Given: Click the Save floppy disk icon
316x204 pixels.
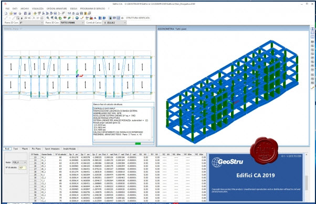Looking at the screenshot, I should pyautogui.click(x=15, y=13).
